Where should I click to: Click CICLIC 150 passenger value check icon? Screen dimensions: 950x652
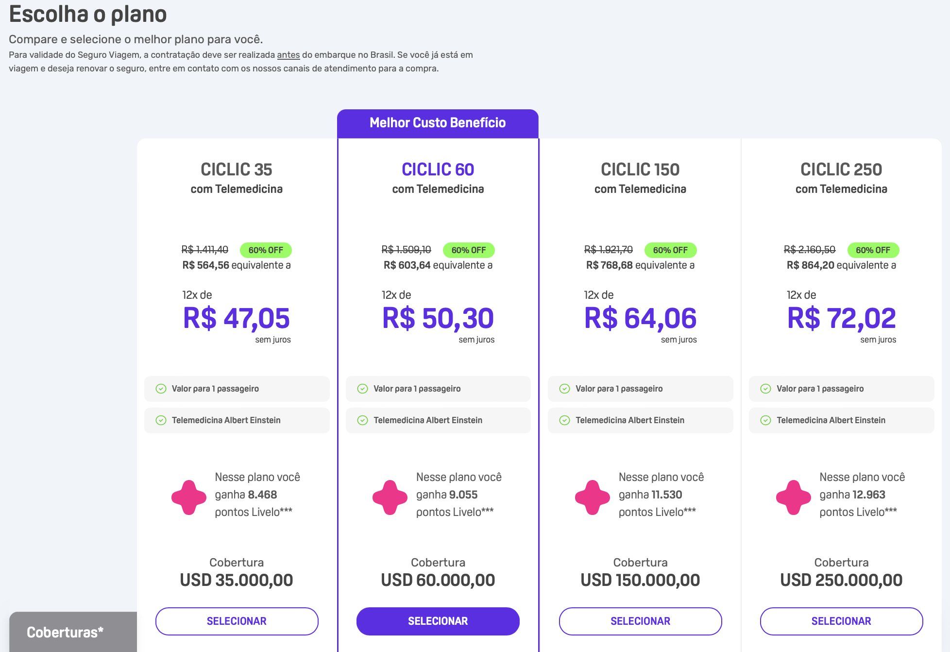click(564, 389)
